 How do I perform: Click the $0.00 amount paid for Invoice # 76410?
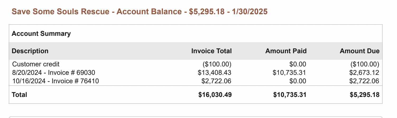[x=298, y=81]
